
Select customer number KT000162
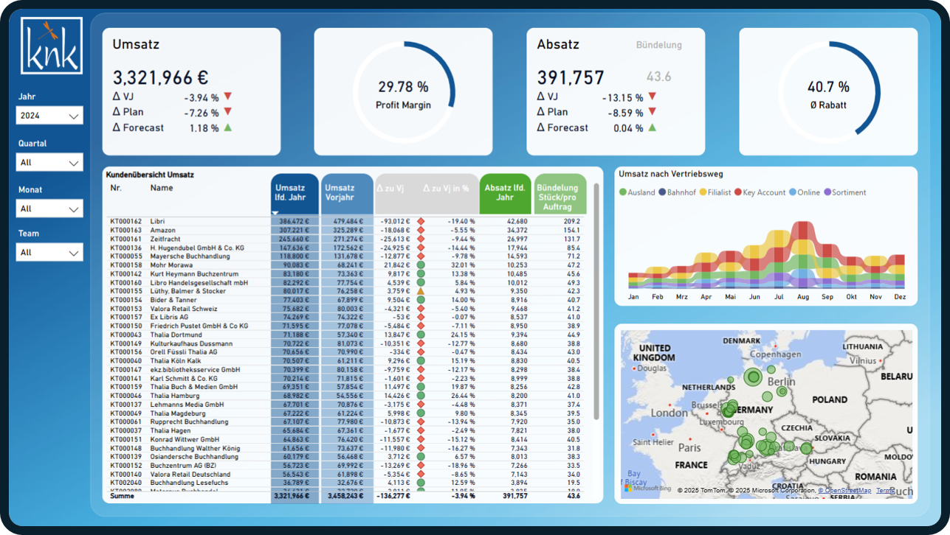point(125,221)
